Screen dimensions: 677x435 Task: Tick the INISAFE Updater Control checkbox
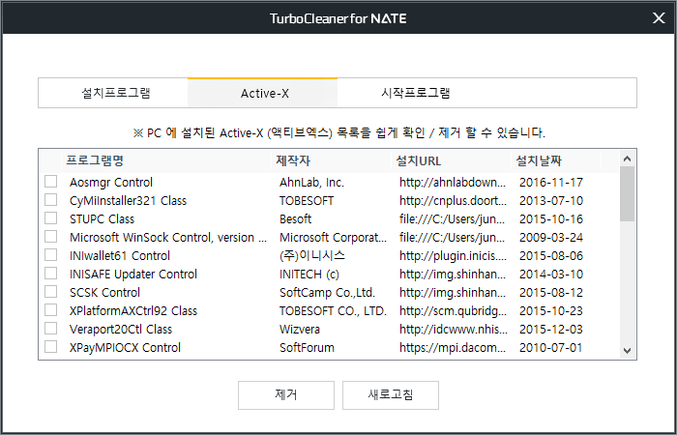[51, 274]
